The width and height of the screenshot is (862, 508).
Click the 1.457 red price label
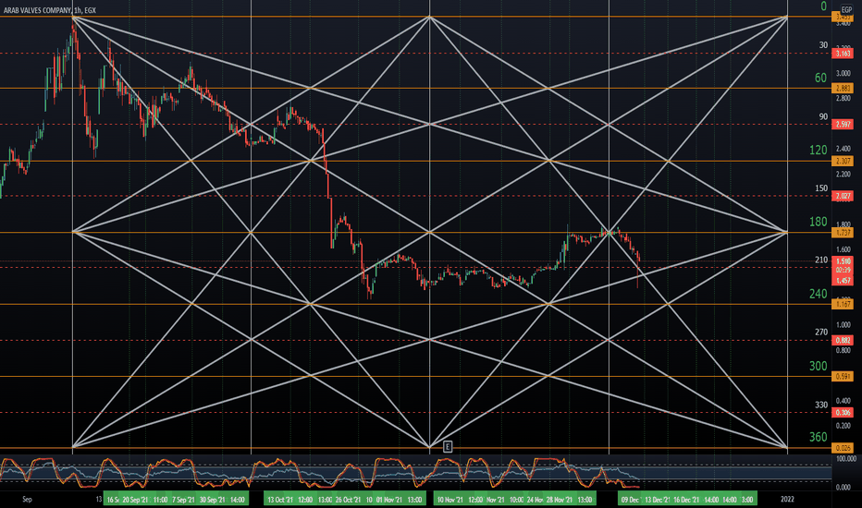tap(843, 281)
